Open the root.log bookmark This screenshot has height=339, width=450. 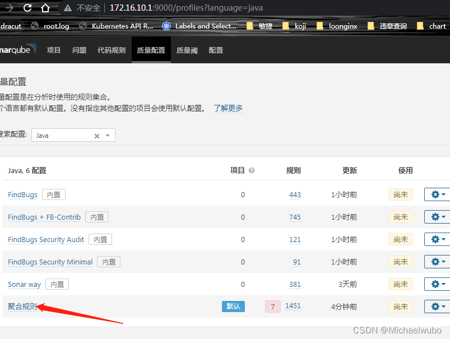click(50, 26)
